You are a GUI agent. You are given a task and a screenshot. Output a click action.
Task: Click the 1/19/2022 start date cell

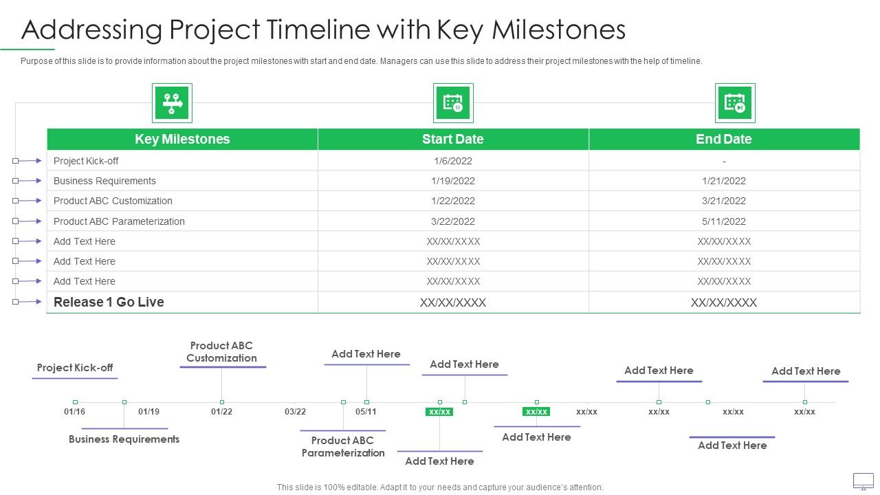pyautogui.click(x=453, y=181)
